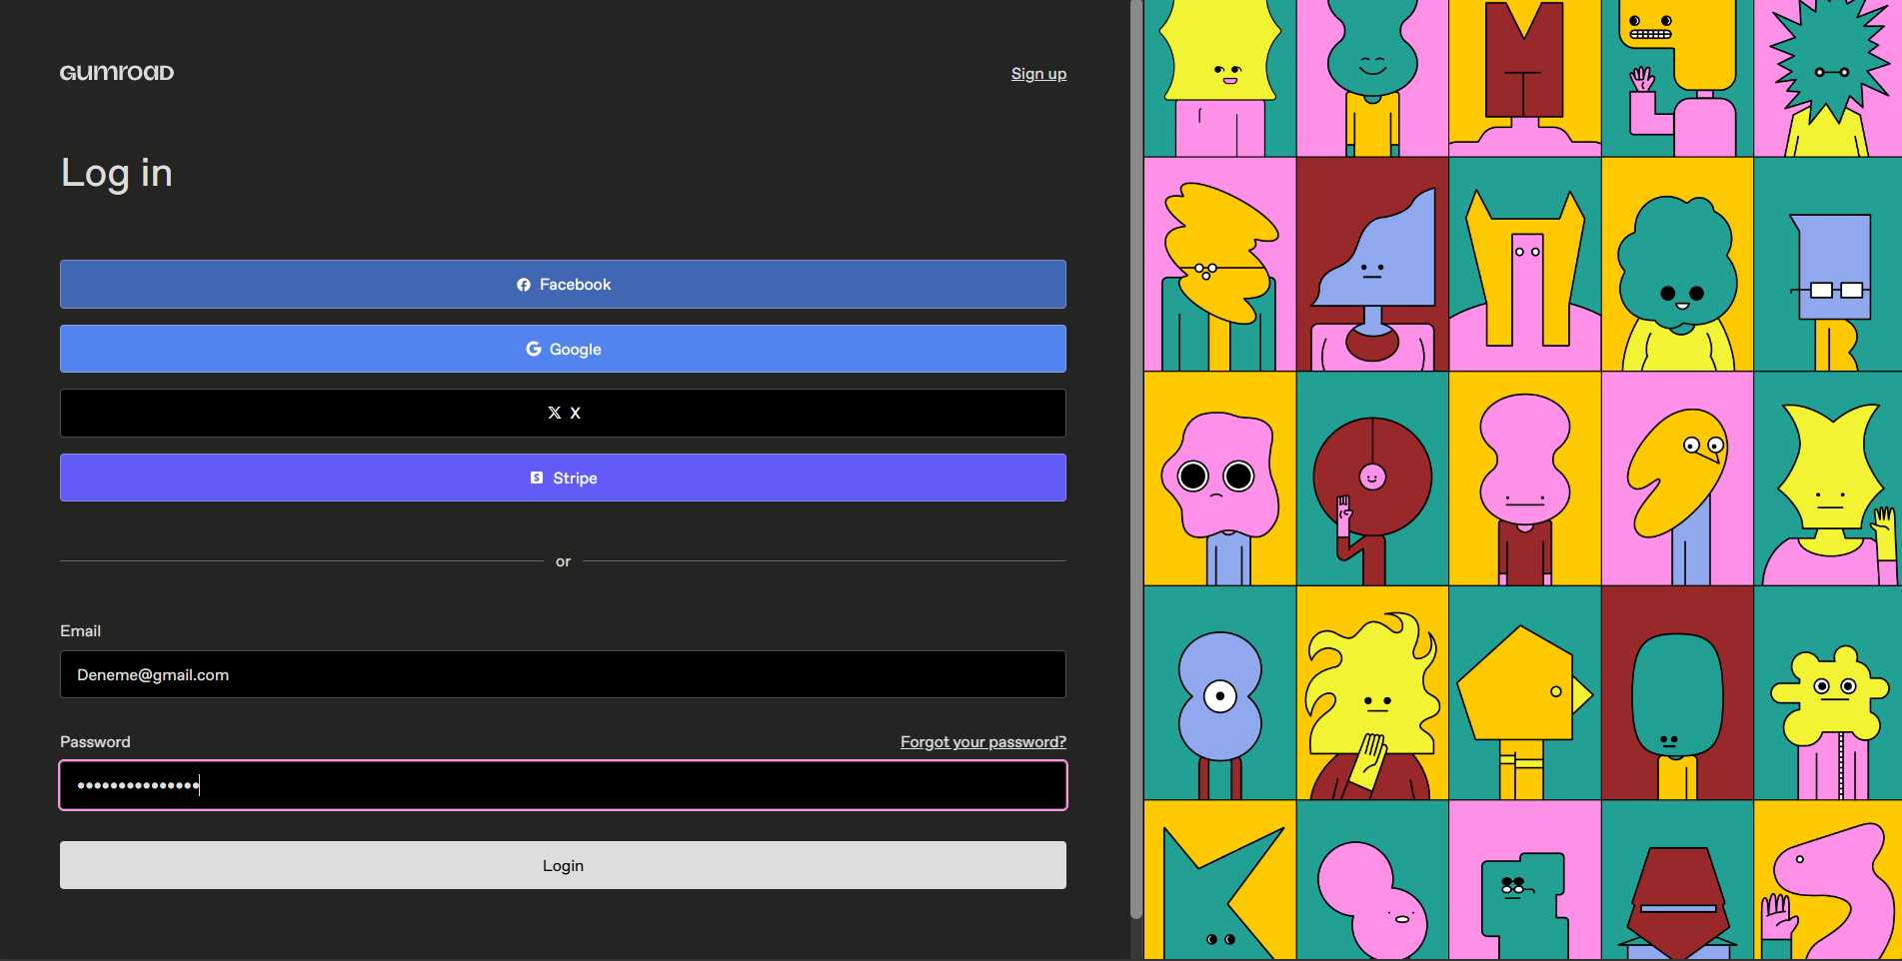Screen dimensions: 1902x961
Task: Click the "Email" field label
Action: click(x=80, y=631)
